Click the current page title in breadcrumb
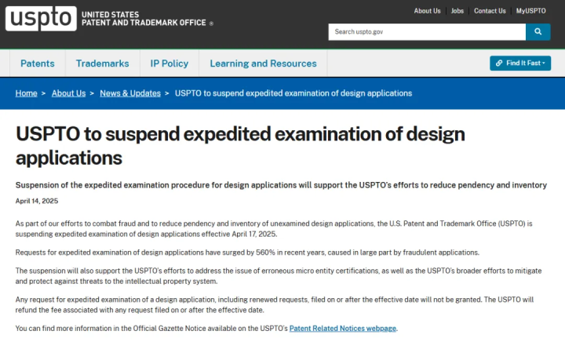The image size is (565, 353). 293,93
